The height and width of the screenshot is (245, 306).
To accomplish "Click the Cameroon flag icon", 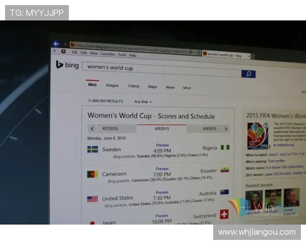I will pyautogui.click(x=92, y=174).
